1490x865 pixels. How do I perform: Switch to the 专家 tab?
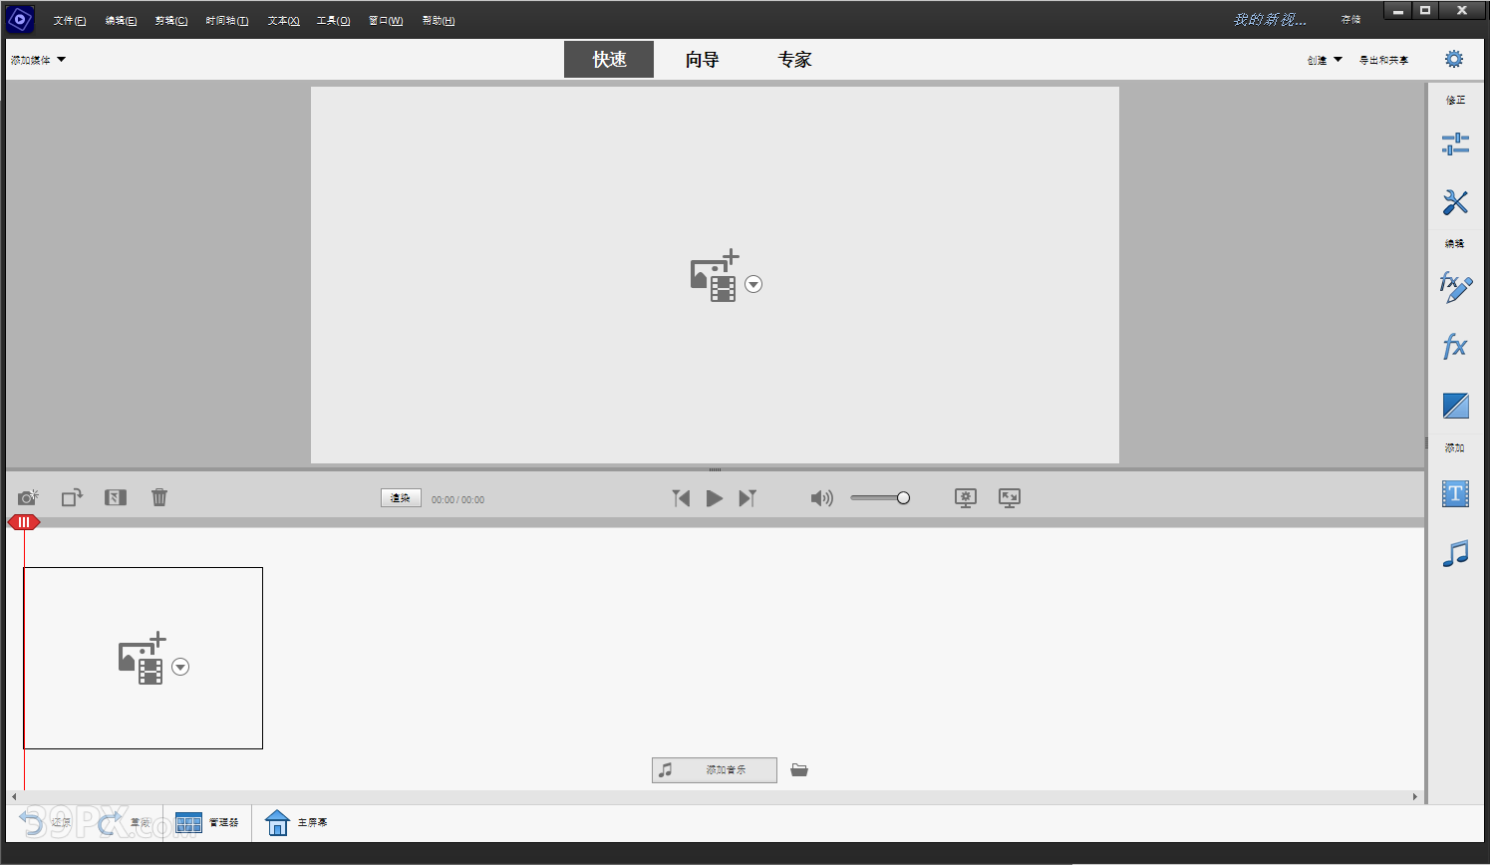tap(794, 60)
